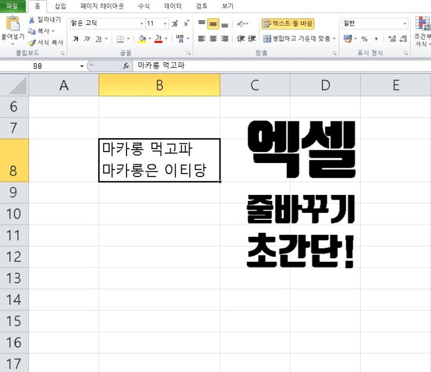Open Conditional Formatting (조건부 서식)
The height and width of the screenshot is (372, 431).
(x=422, y=31)
